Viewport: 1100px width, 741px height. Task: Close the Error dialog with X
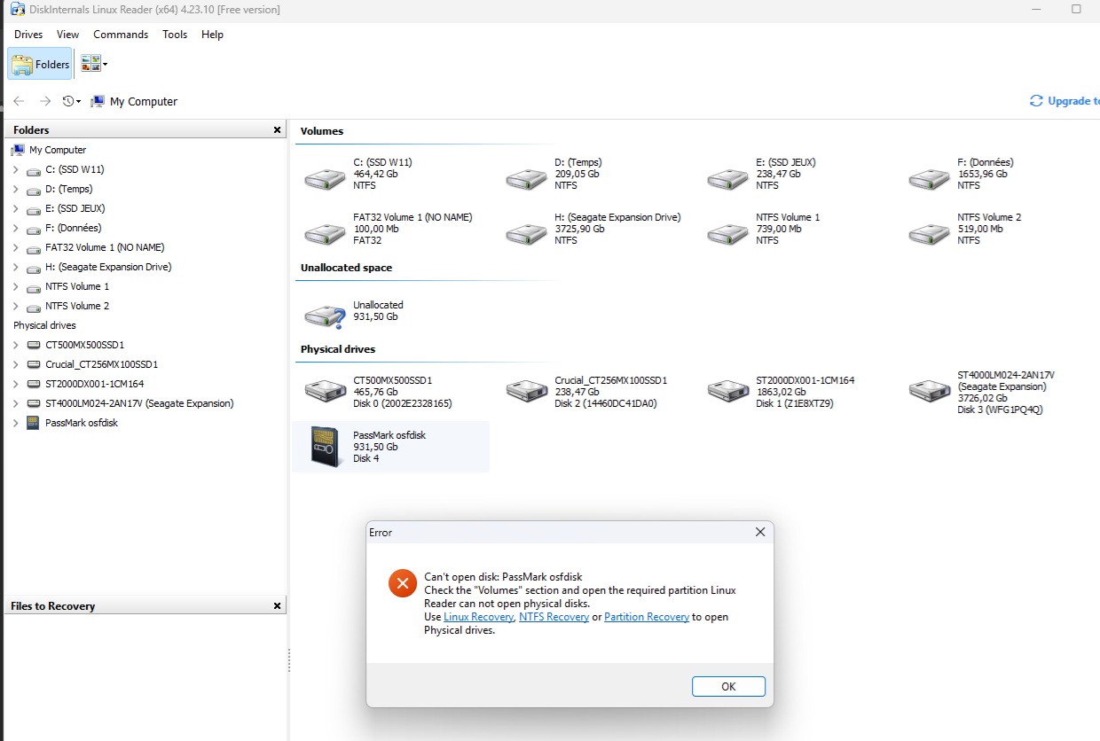(759, 532)
